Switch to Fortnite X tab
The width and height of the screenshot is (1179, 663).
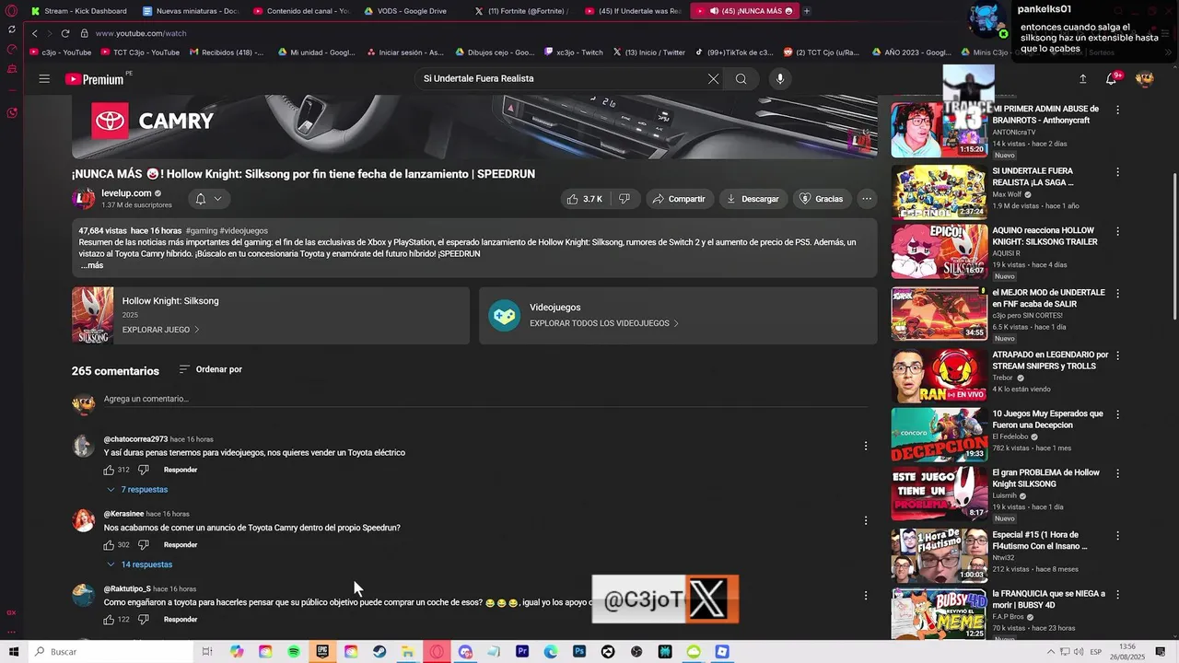pyautogui.click(x=522, y=11)
